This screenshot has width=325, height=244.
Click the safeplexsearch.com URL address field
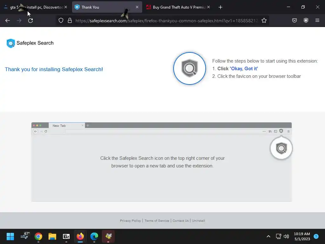point(167,21)
